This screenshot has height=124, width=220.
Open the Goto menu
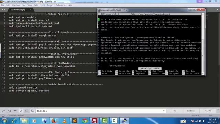(x=36, y=5)
